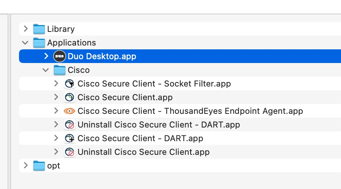Expand the ThousandEyes Endpoint Agent.app contents

(56, 111)
